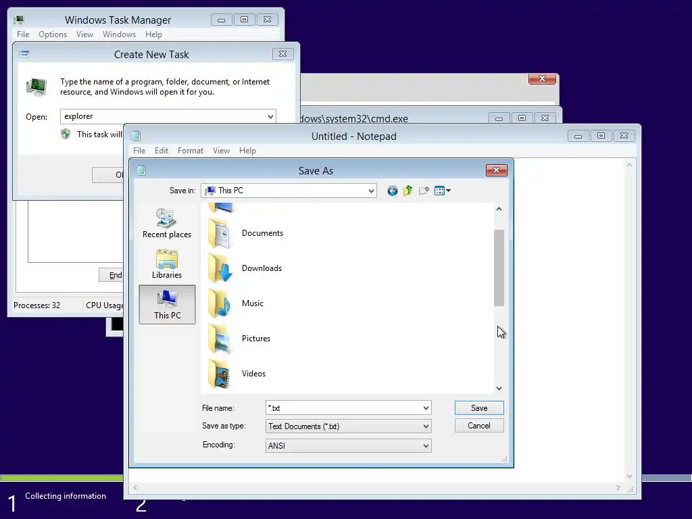Click the file list scroll down arrow
Screen dimensions: 692x519
tap(499, 389)
